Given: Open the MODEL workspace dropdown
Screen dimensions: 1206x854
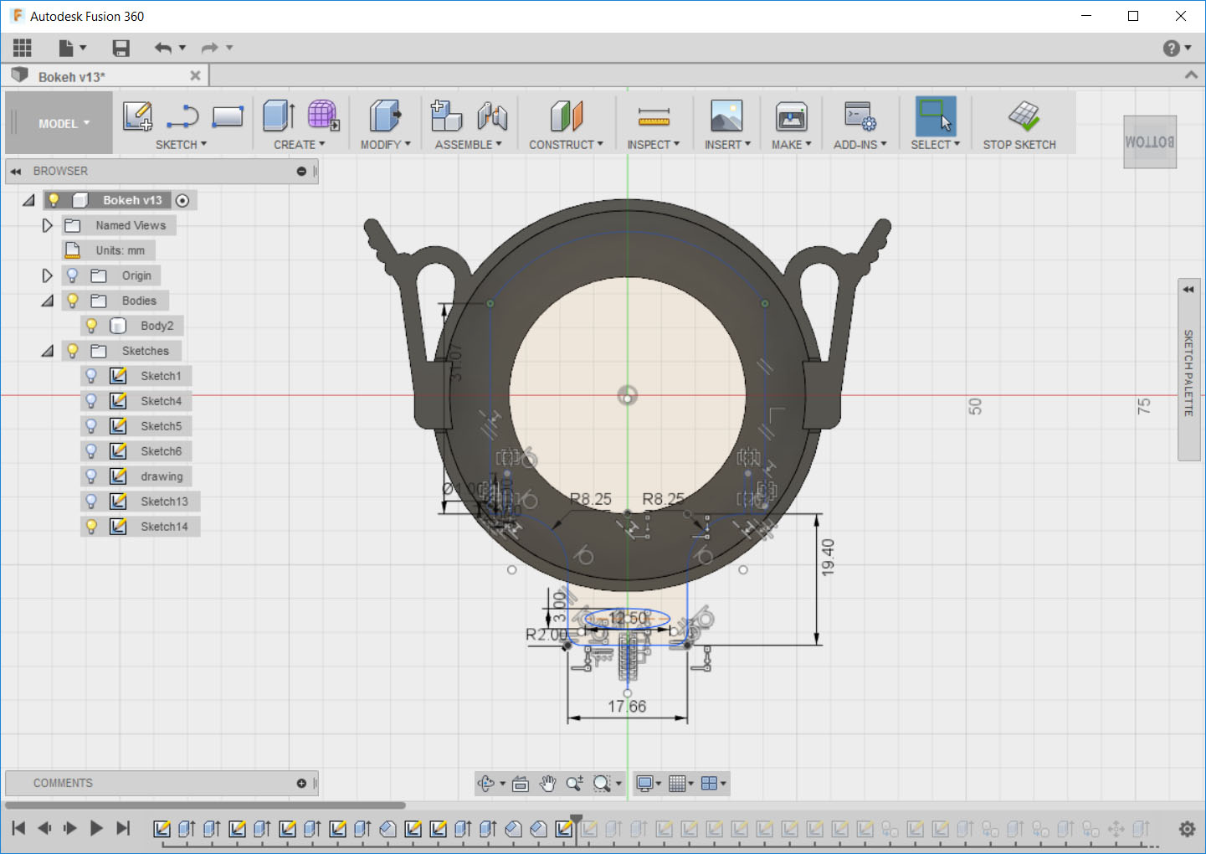Looking at the screenshot, I should point(63,124).
